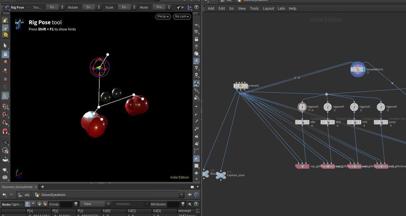Show Detail attribute class in spreadsheet

pos(45,204)
